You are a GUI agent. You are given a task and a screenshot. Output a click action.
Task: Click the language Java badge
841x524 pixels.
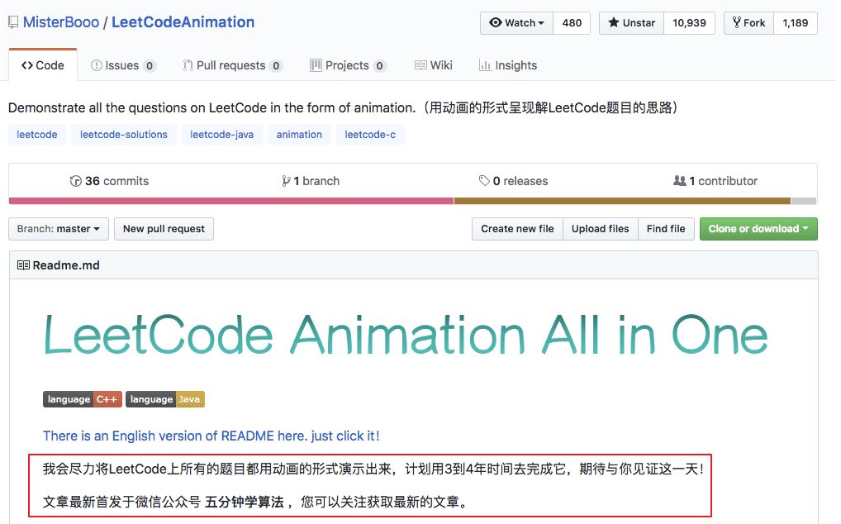(x=165, y=399)
